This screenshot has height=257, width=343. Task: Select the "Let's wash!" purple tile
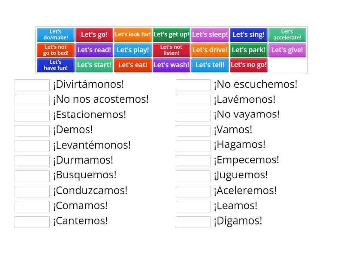[171, 65]
